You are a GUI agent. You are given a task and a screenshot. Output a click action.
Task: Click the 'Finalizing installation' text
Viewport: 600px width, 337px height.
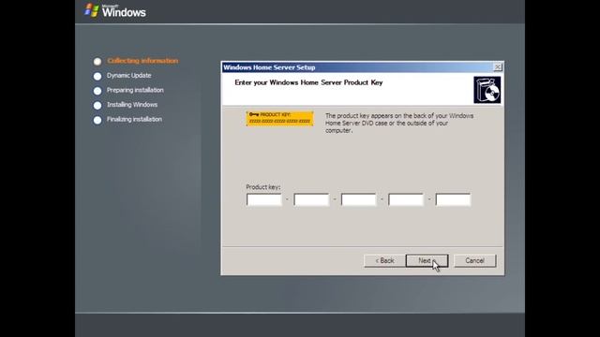(134, 119)
